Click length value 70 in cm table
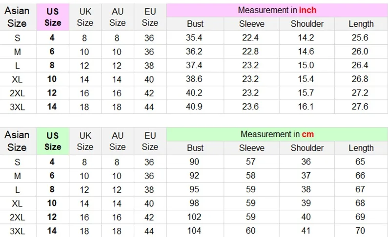The image size is (388, 237). click(360, 231)
